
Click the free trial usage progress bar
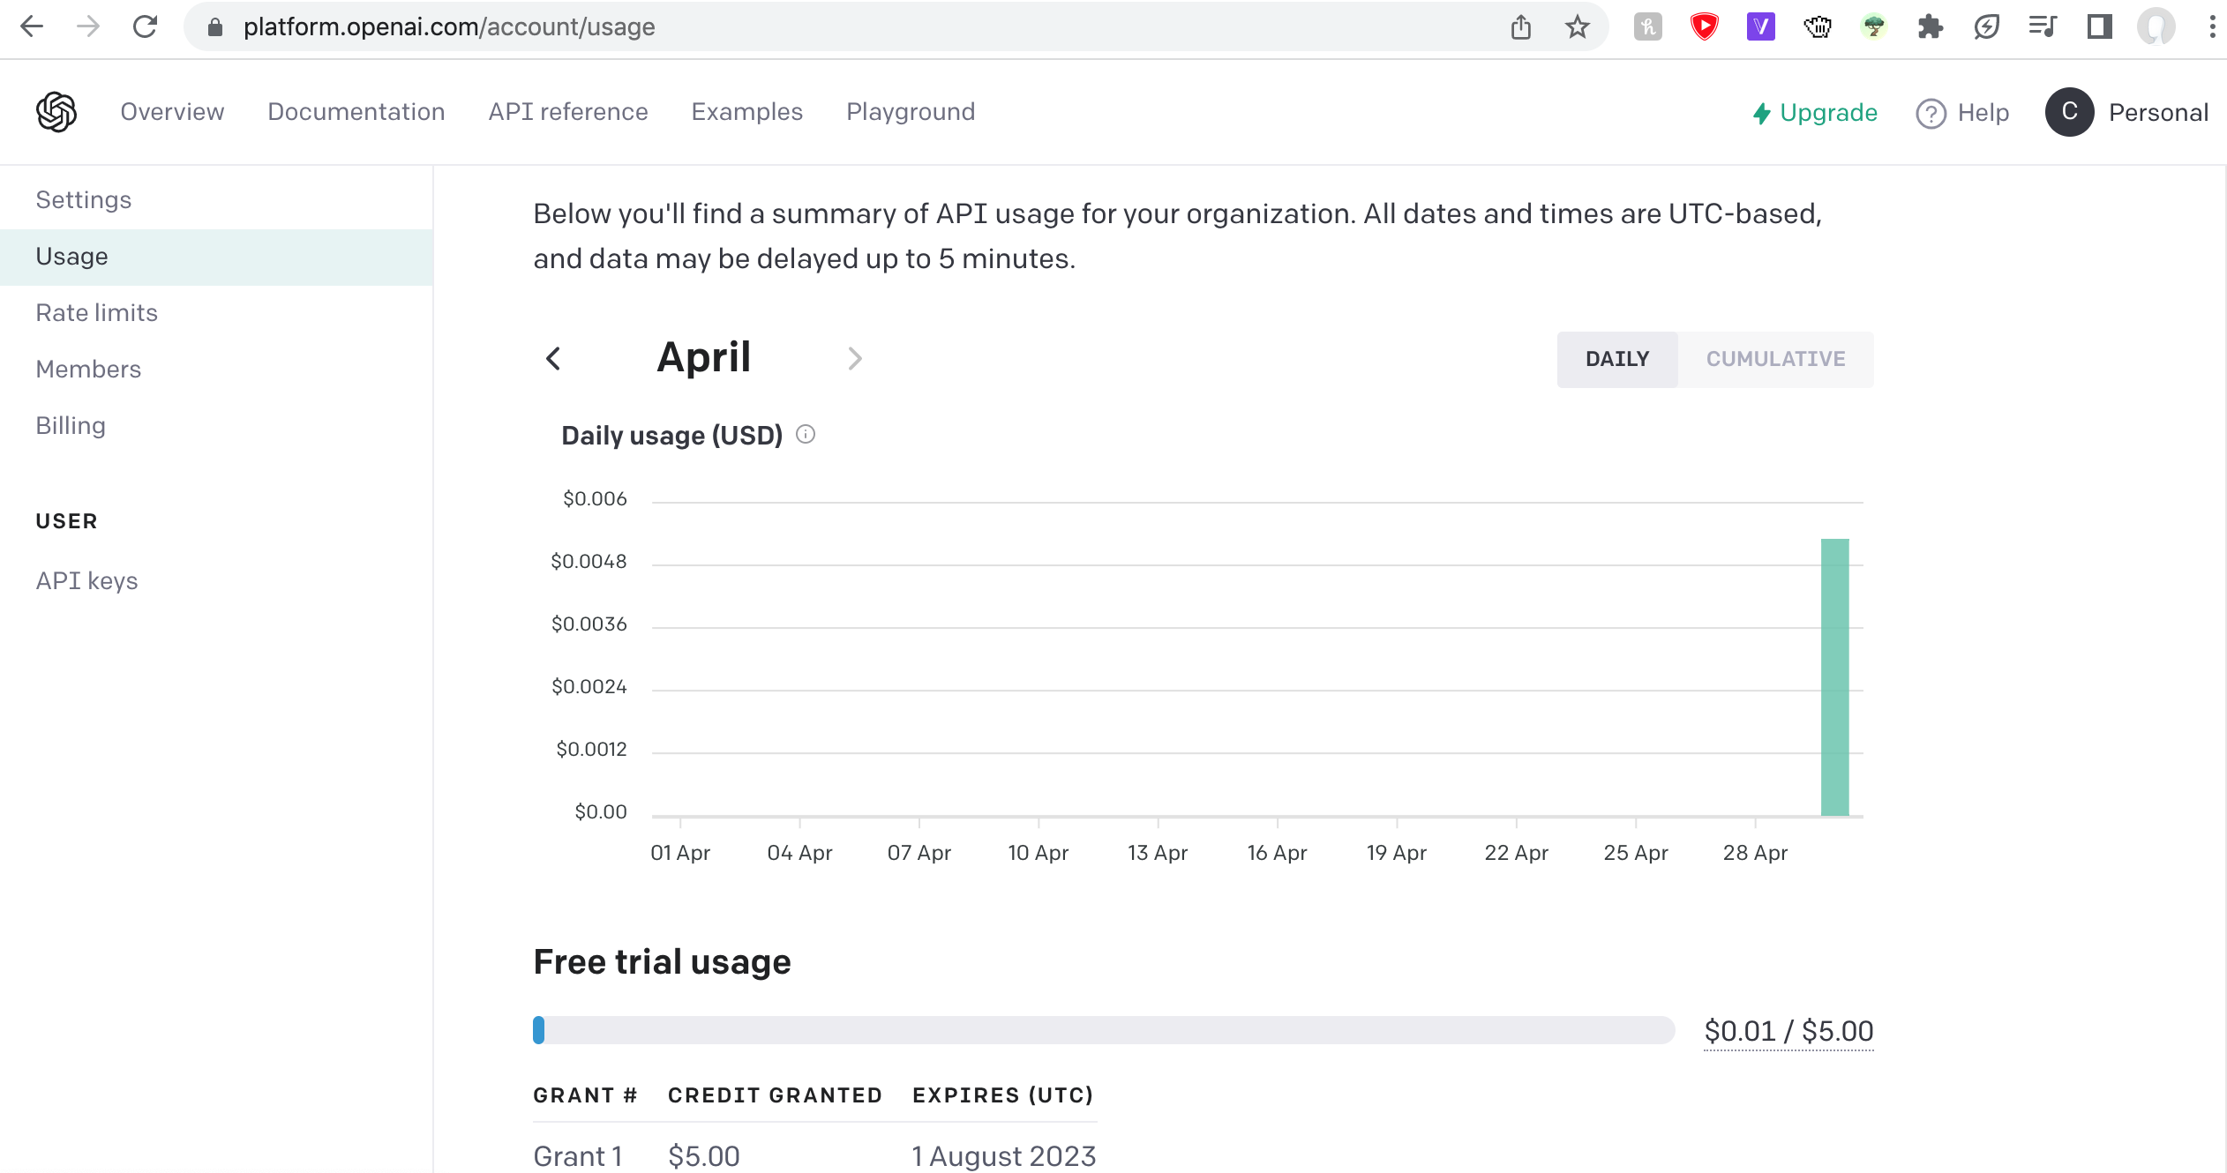(x=1103, y=1030)
